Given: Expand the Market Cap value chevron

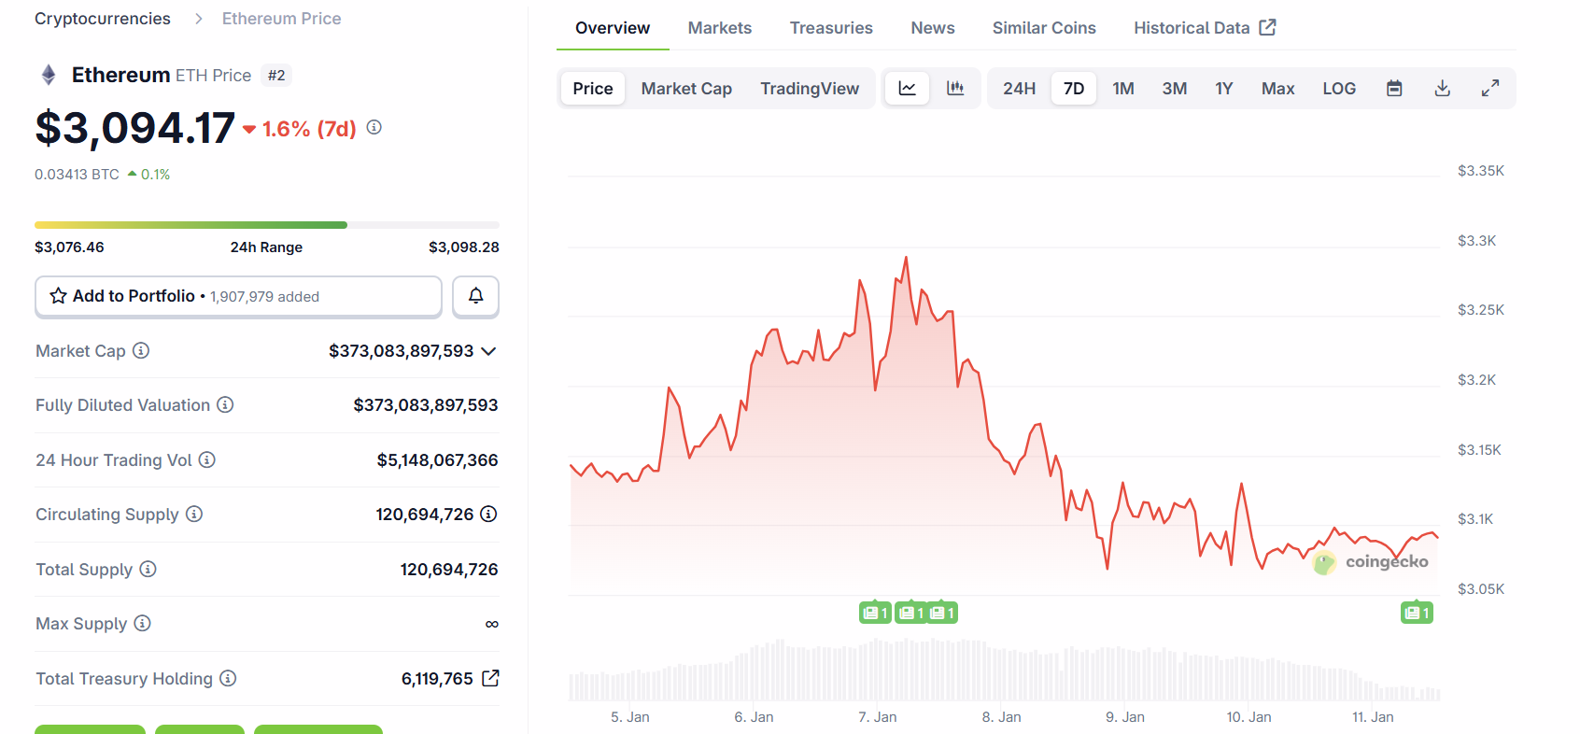Looking at the screenshot, I should tap(488, 351).
